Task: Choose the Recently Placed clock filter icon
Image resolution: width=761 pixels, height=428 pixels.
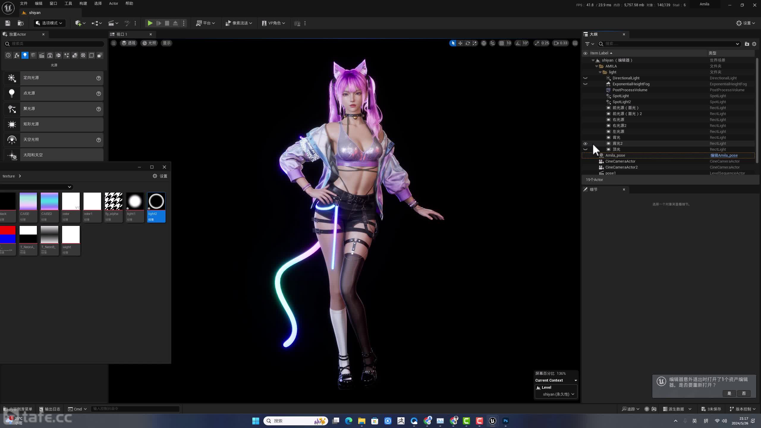Action: tap(8, 55)
